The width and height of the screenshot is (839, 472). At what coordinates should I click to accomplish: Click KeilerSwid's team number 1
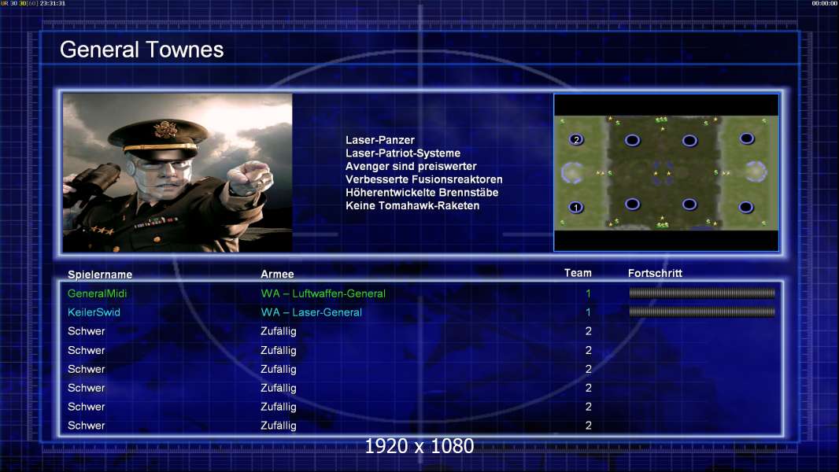[588, 312]
